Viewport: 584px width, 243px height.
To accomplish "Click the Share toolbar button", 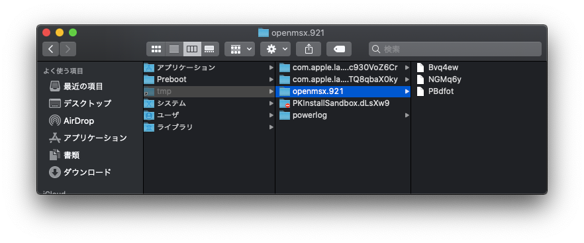I will pos(309,49).
